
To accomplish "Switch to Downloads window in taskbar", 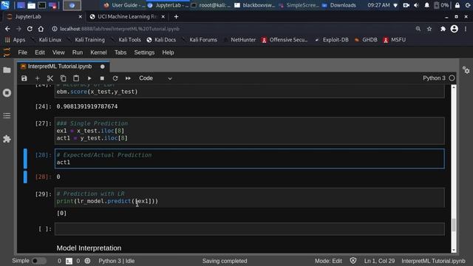I will 339,5.
